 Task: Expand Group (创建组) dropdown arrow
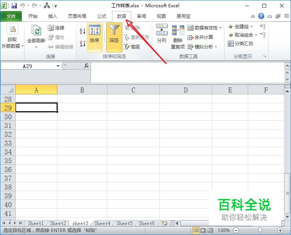[251, 27]
